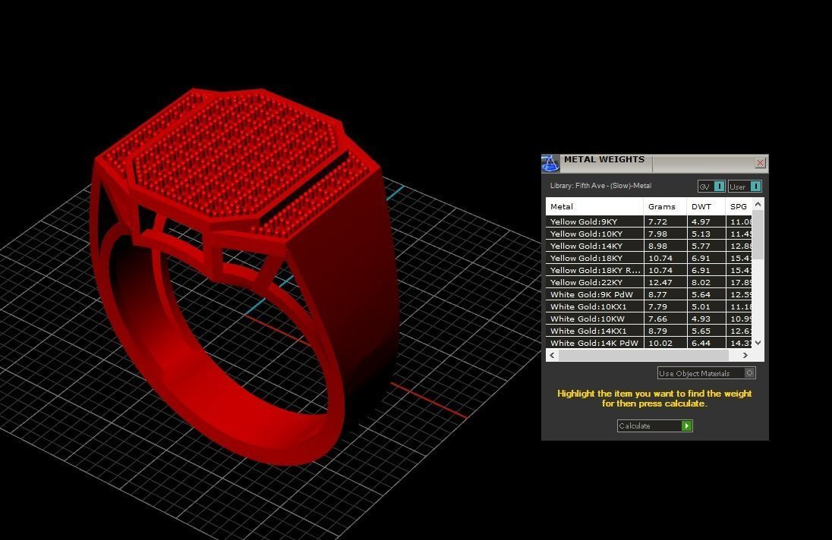Click the 10.02 grams value
The image size is (832, 540).
click(660, 343)
